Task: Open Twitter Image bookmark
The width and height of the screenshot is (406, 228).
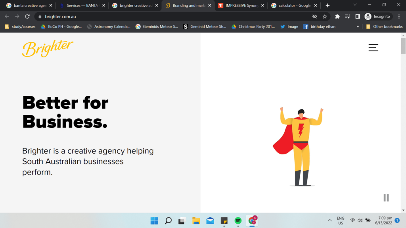Action: click(x=289, y=27)
